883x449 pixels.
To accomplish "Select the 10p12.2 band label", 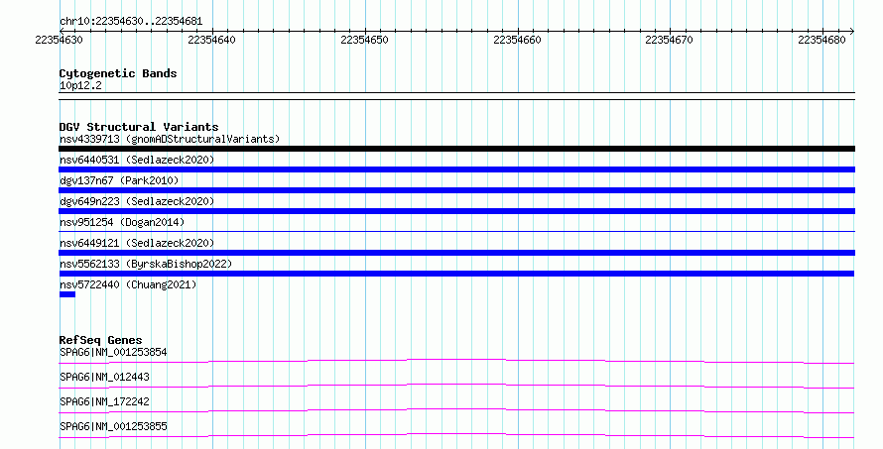I will point(80,85).
